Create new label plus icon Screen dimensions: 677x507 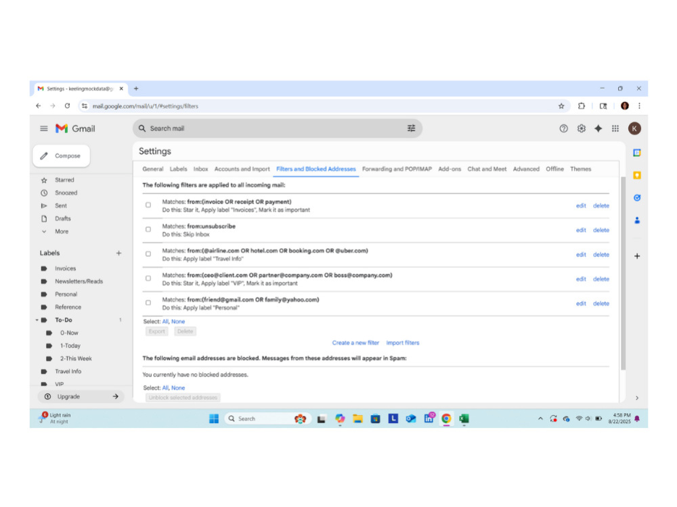coord(118,253)
